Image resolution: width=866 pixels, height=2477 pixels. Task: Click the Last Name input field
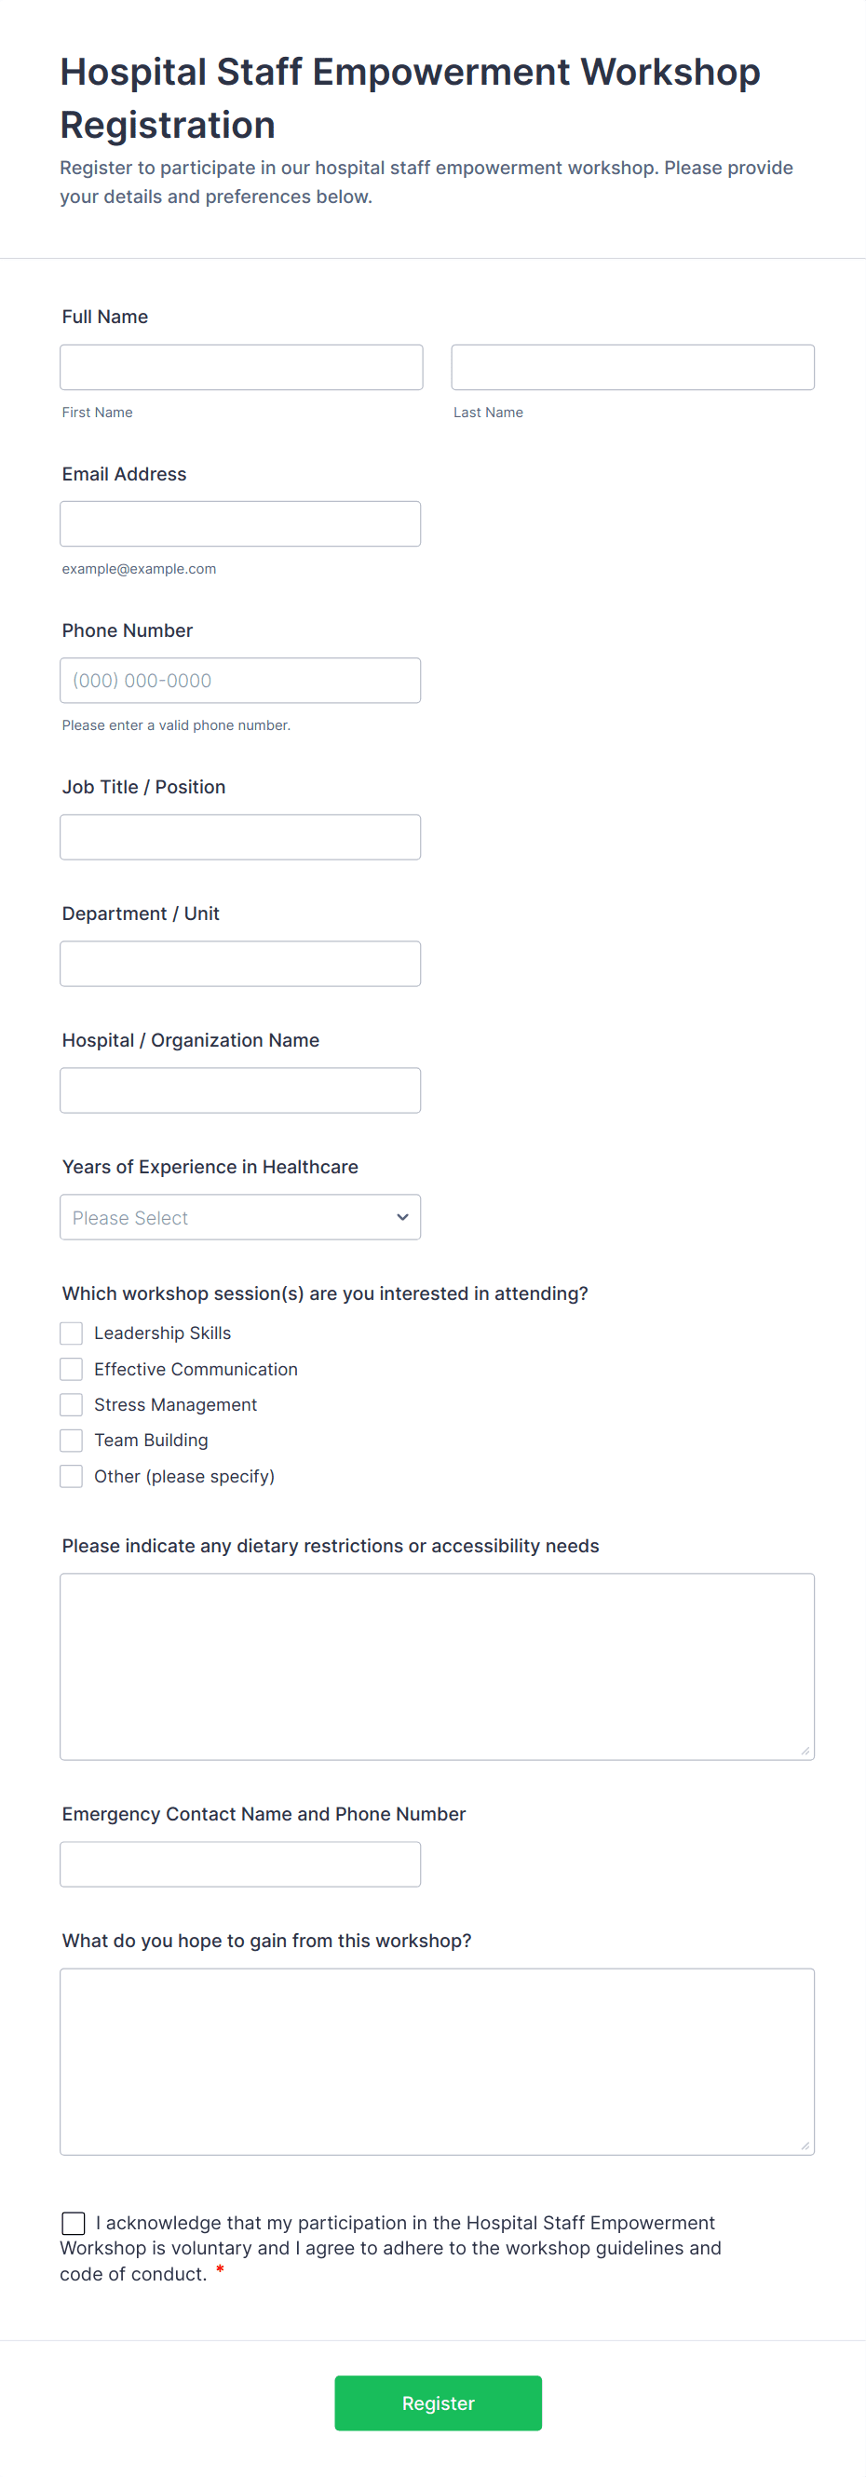point(631,367)
